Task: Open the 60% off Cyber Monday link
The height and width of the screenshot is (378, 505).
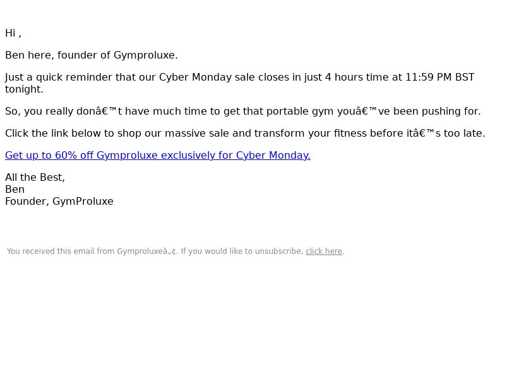Action: point(158,155)
